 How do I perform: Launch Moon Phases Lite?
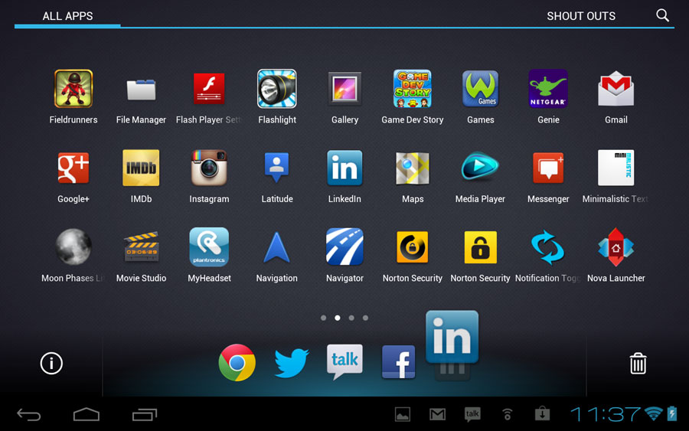73,247
